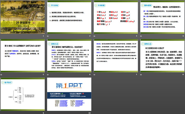Image resolution: width=185 pixels, height=114 pixels.
Task: Select slide 4 thumbnail 整体感知
Action: tap(162, 17)
